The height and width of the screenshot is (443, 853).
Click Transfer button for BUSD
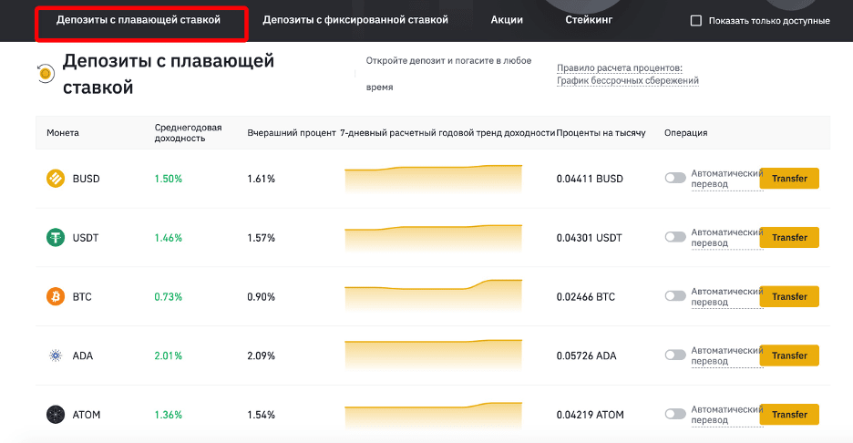click(789, 179)
